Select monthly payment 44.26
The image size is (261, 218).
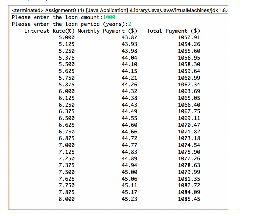(x=129, y=85)
